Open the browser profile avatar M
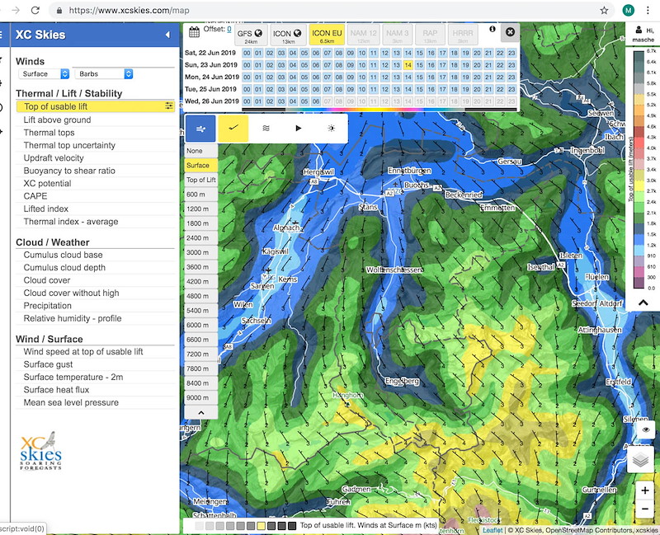The width and height of the screenshot is (660, 535). pyautogui.click(x=629, y=11)
